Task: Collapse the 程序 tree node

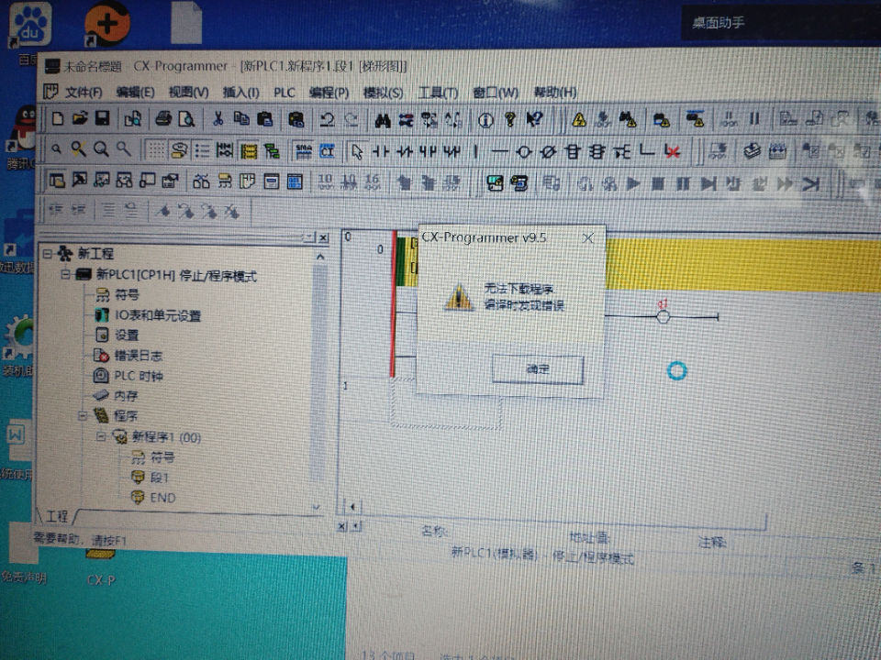Action: (83, 416)
